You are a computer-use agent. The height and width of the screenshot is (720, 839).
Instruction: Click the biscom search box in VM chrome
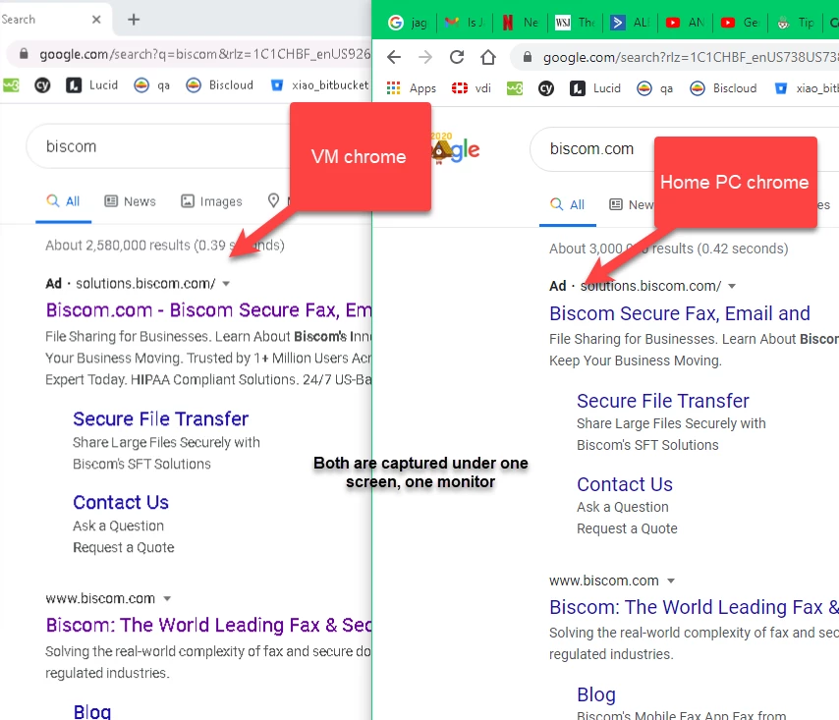(160, 146)
